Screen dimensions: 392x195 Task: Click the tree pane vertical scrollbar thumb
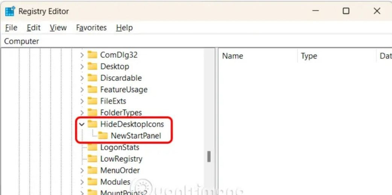click(x=209, y=156)
